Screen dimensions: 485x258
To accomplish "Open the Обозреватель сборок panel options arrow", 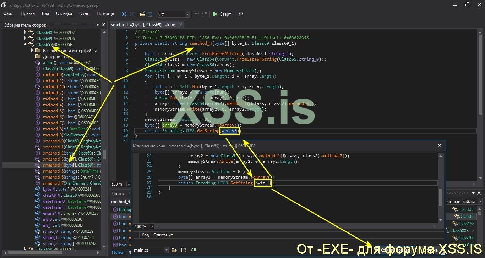I will pyautogui.click(x=98, y=25).
